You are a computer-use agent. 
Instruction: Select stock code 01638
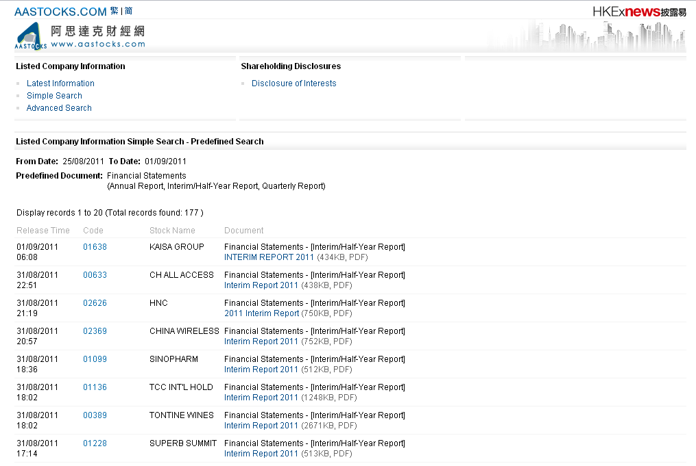click(x=95, y=247)
